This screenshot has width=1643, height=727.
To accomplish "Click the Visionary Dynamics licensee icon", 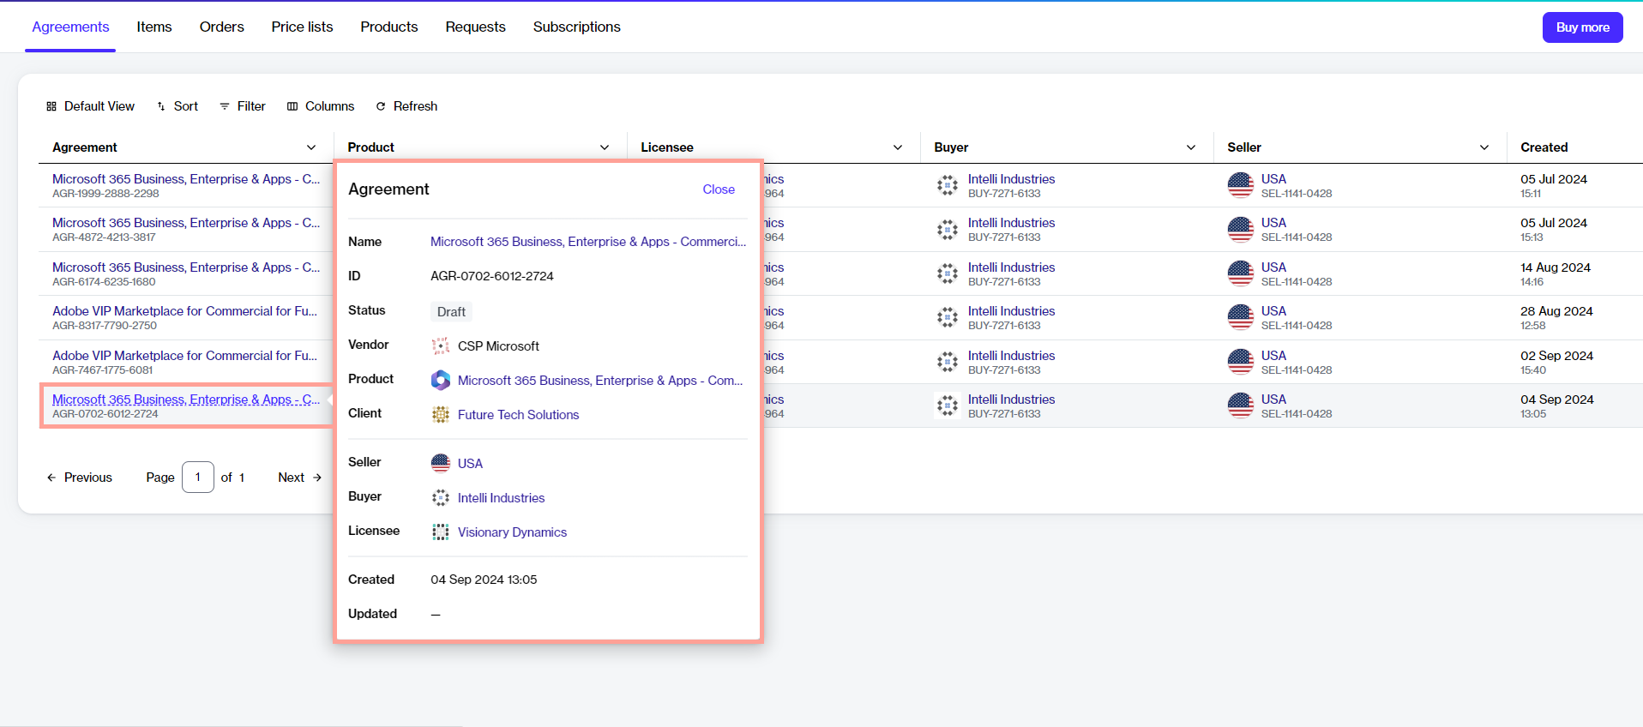I will 440,532.
